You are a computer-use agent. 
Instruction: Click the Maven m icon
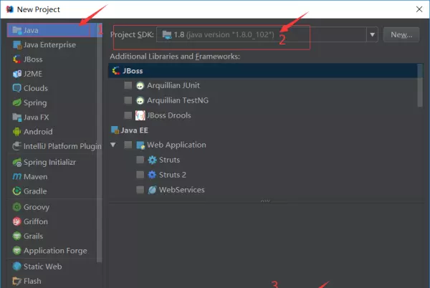(16, 177)
